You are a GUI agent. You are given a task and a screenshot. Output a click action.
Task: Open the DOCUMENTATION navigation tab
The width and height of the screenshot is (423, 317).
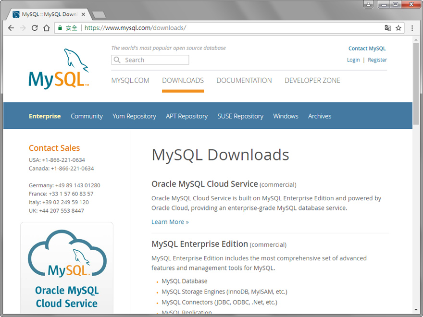(x=244, y=80)
